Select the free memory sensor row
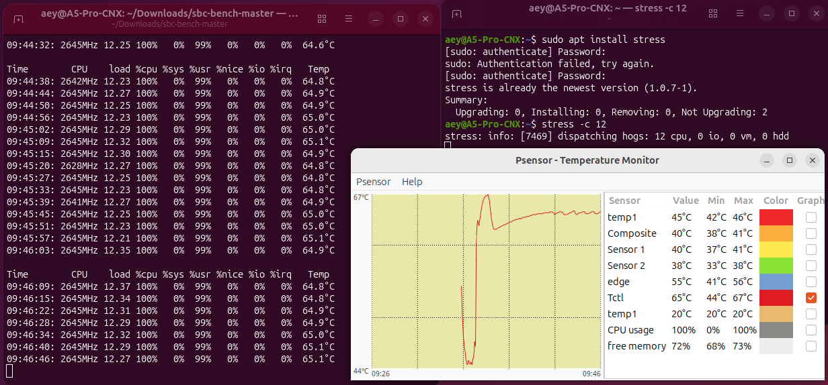 click(636, 346)
